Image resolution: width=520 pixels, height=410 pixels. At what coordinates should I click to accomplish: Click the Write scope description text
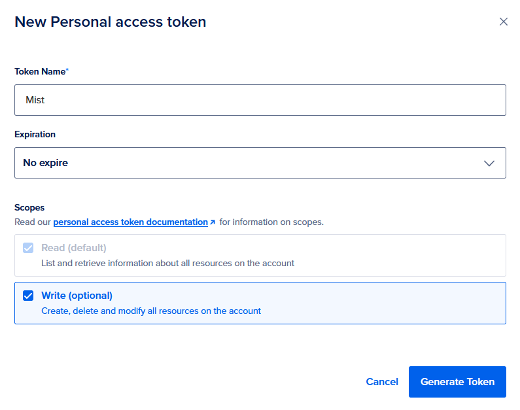151,311
